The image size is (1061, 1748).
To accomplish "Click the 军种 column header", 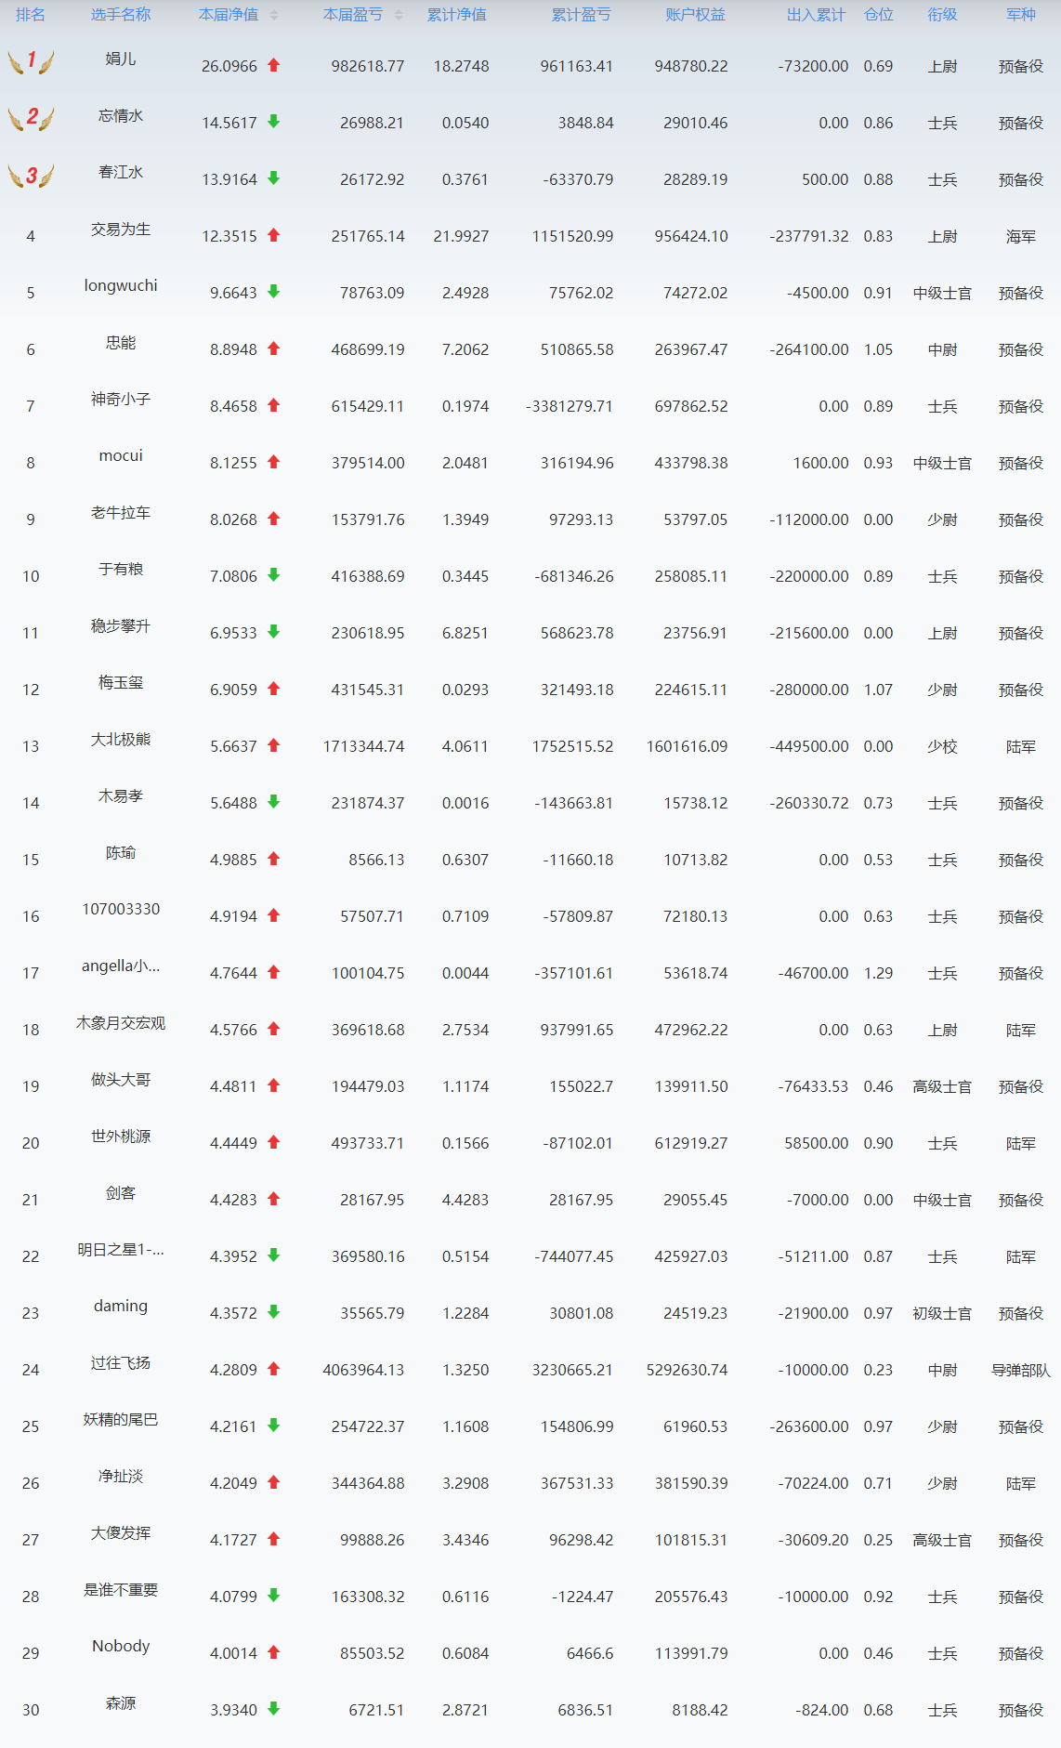I will pyautogui.click(x=1021, y=15).
